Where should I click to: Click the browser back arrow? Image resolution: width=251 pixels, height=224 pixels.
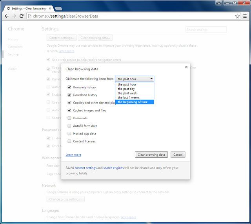6,16
